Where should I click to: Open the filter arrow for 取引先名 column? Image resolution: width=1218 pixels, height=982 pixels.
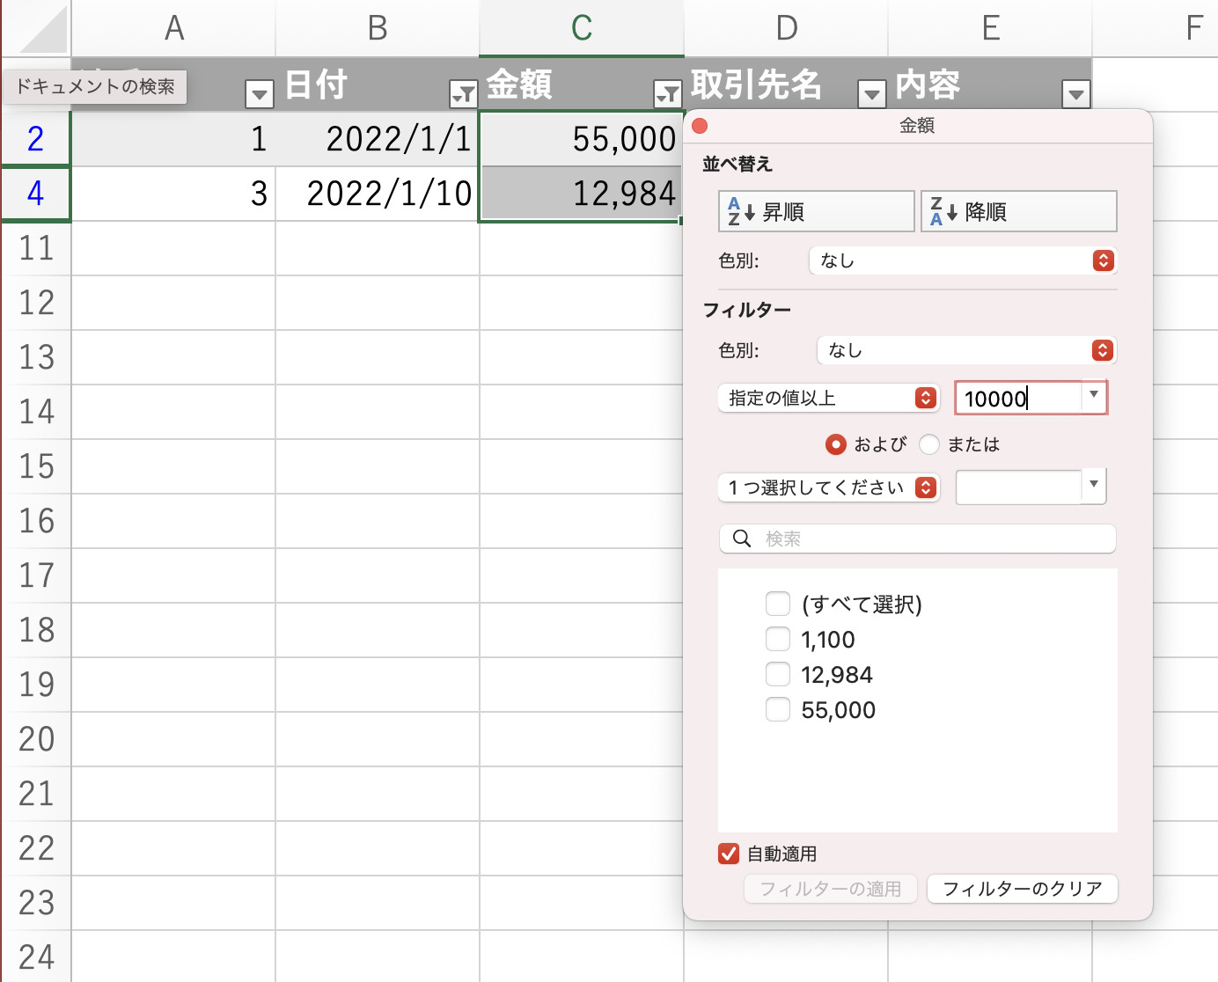coord(871,93)
